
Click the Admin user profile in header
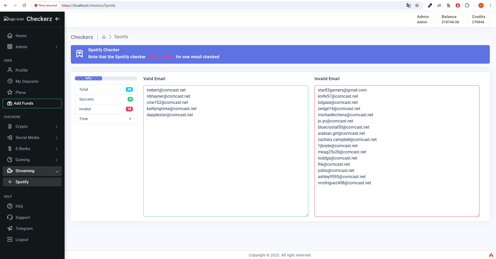(x=423, y=19)
